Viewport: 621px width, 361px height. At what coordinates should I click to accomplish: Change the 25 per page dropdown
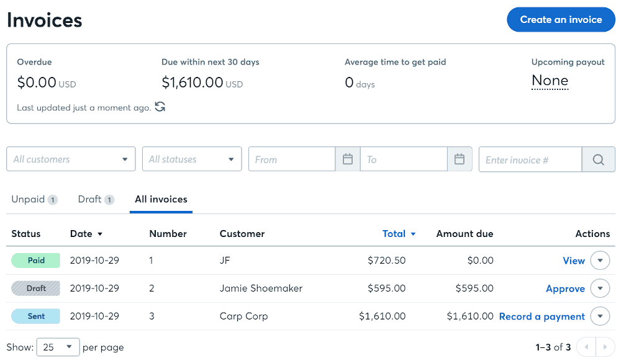58,347
